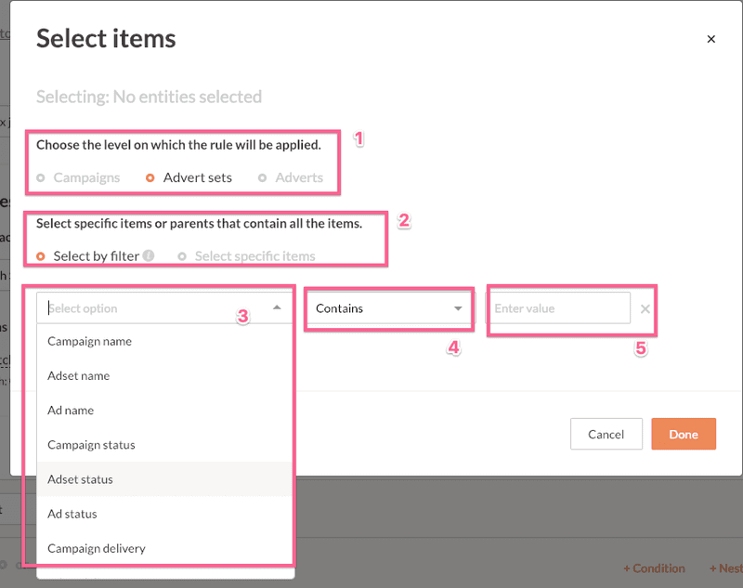Select the highlighted Adset status option
743x588 pixels.
pyautogui.click(x=80, y=479)
